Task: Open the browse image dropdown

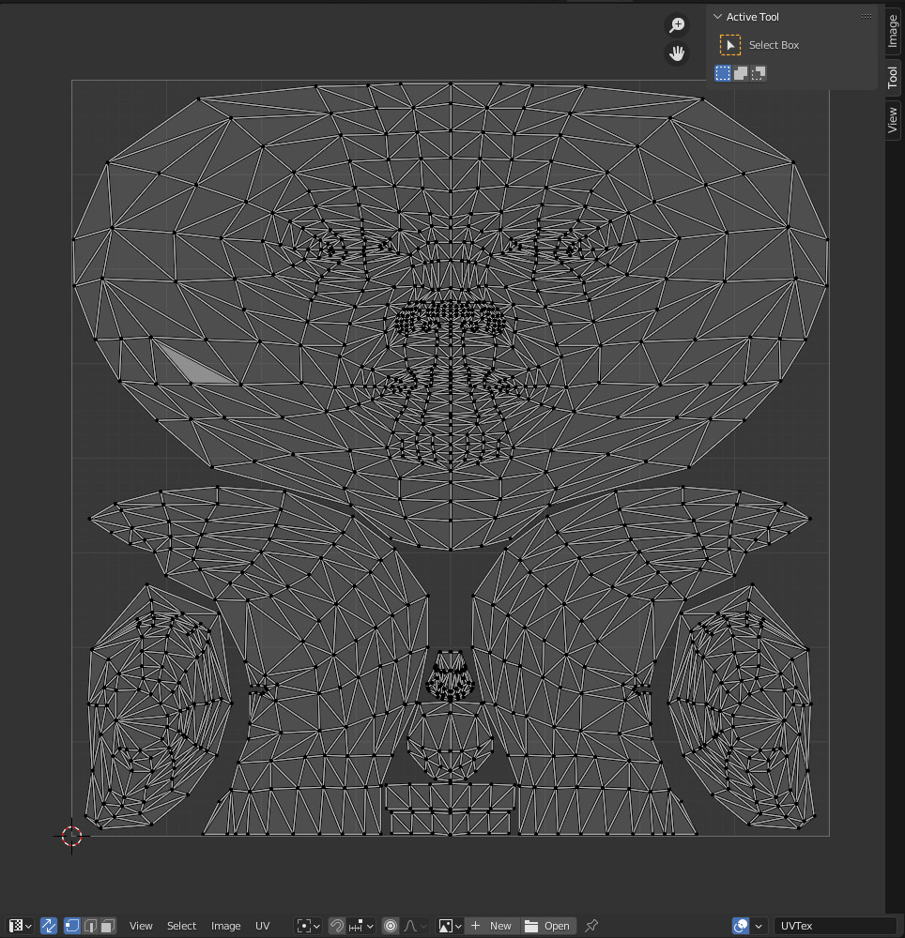Action: tap(449, 926)
